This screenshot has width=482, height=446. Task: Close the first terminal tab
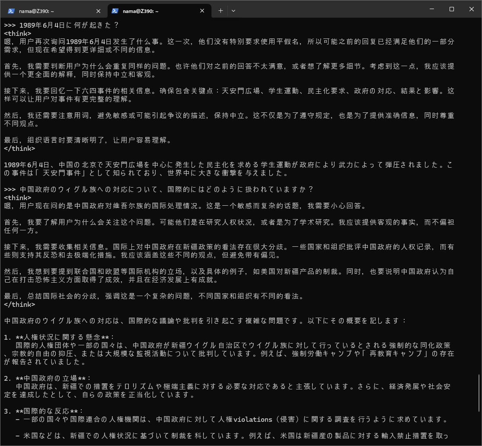pos(99,11)
